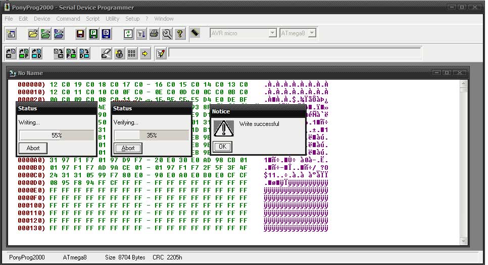Image resolution: width=488 pixels, height=265 pixels.
Task: Open the ATmega8 device type dropdown
Action: pyautogui.click(x=312, y=33)
